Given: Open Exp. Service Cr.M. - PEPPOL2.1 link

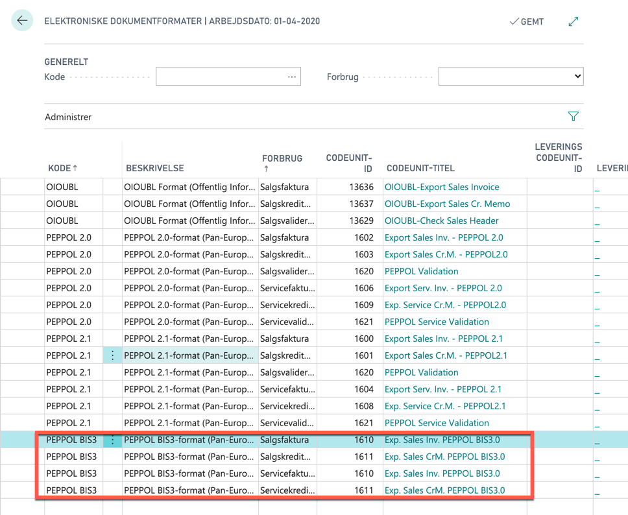Looking at the screenshot, I should pyautogui.click(x=445, y=405).
